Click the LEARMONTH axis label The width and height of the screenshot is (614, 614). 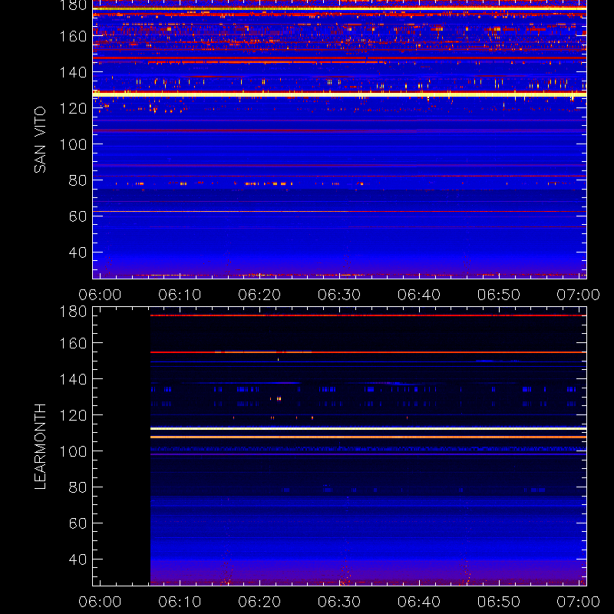click(x=40, y=447)
